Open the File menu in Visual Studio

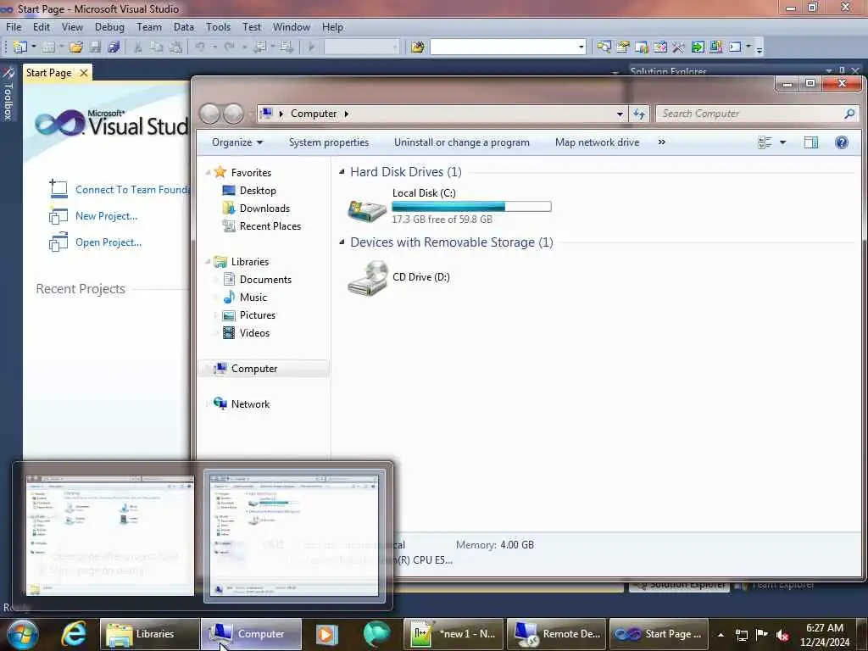tap(14, 26)
